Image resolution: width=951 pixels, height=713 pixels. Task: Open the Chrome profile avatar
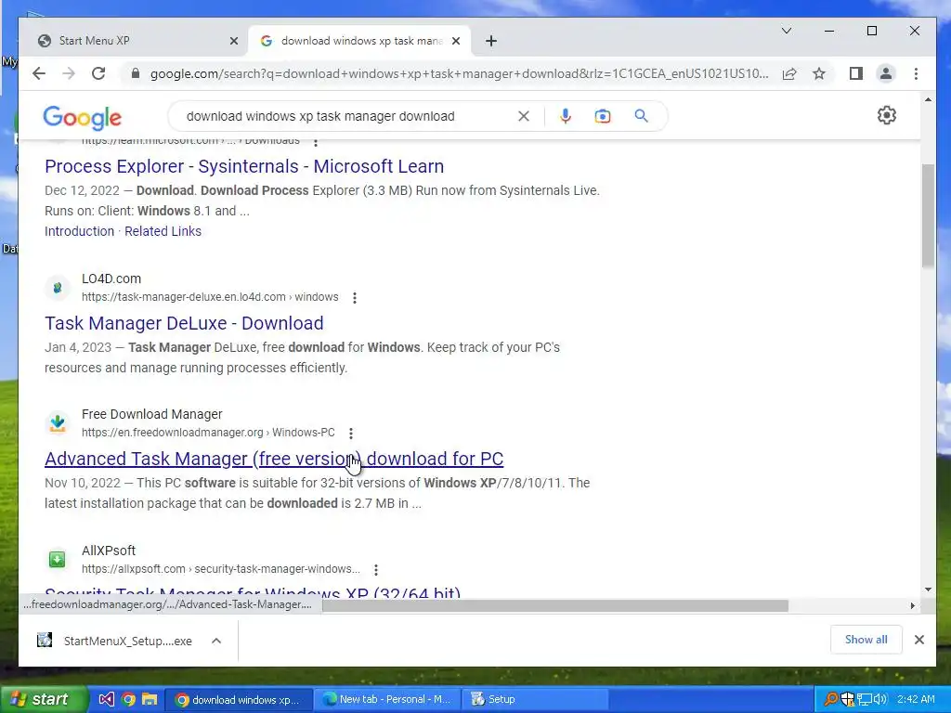[885, 74]
